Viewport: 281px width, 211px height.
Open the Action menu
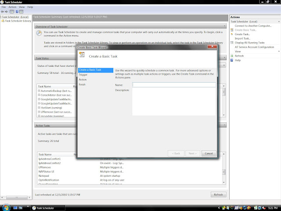(12, 7)
